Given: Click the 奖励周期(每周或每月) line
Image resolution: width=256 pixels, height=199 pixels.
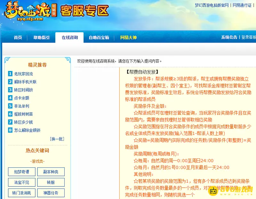Looking at the screenshot, I should tap(156, 154).
